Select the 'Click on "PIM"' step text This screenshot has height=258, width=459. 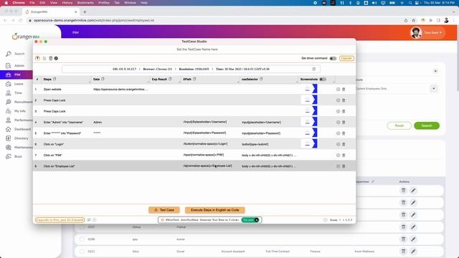coord(52,156)
